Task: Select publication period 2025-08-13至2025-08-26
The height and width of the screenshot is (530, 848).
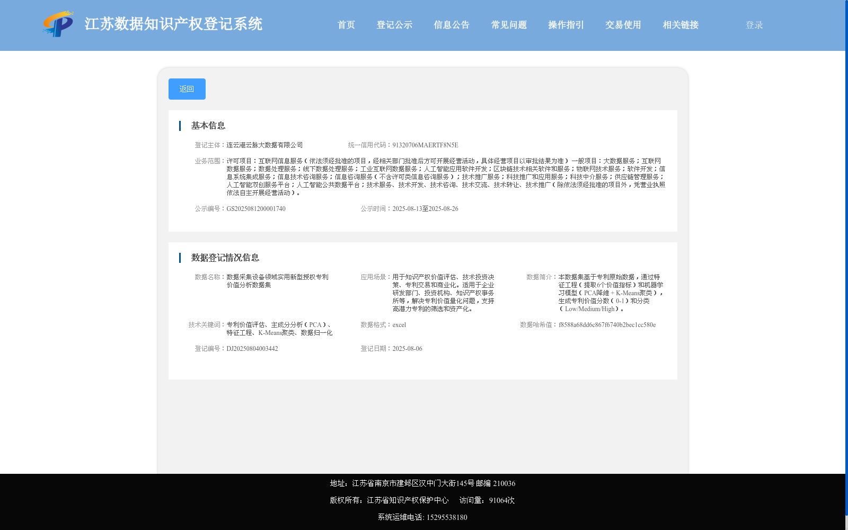Action: [425, 209]
